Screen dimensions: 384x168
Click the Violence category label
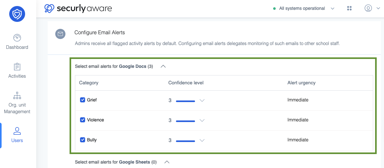point(96,120)
